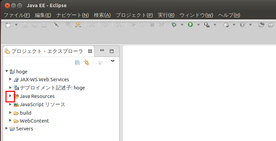The height and width of the screenshot is (141, 276).
Task: Toggle Link with Editor in Project Explorer
Action: tap(87, 62)
